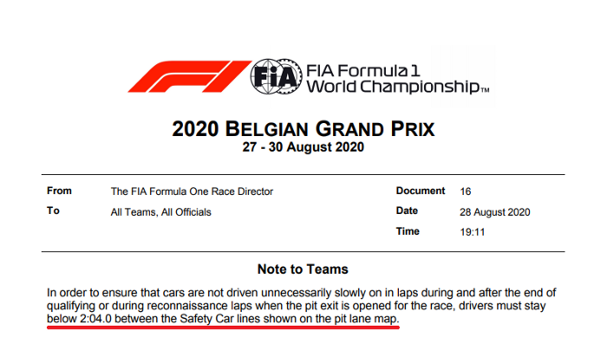Click the FIA globe emblem
Screen dimensions: 607x363
pyautogui.click(x=272, y=76)
